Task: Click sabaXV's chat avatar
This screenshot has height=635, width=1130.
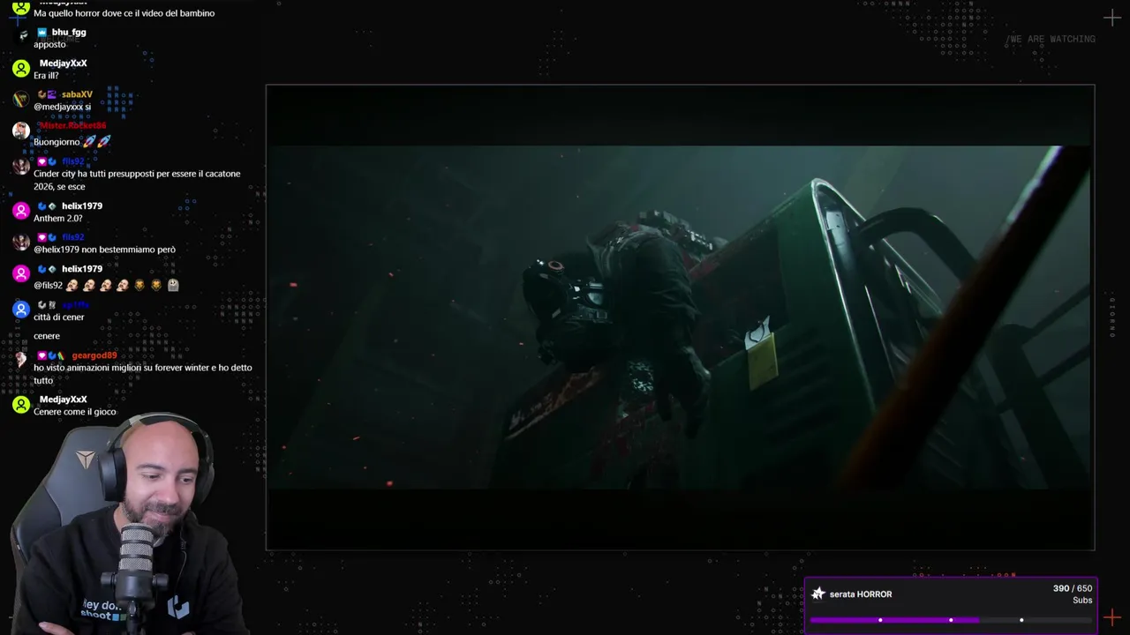Action: (x=21, y=99)
